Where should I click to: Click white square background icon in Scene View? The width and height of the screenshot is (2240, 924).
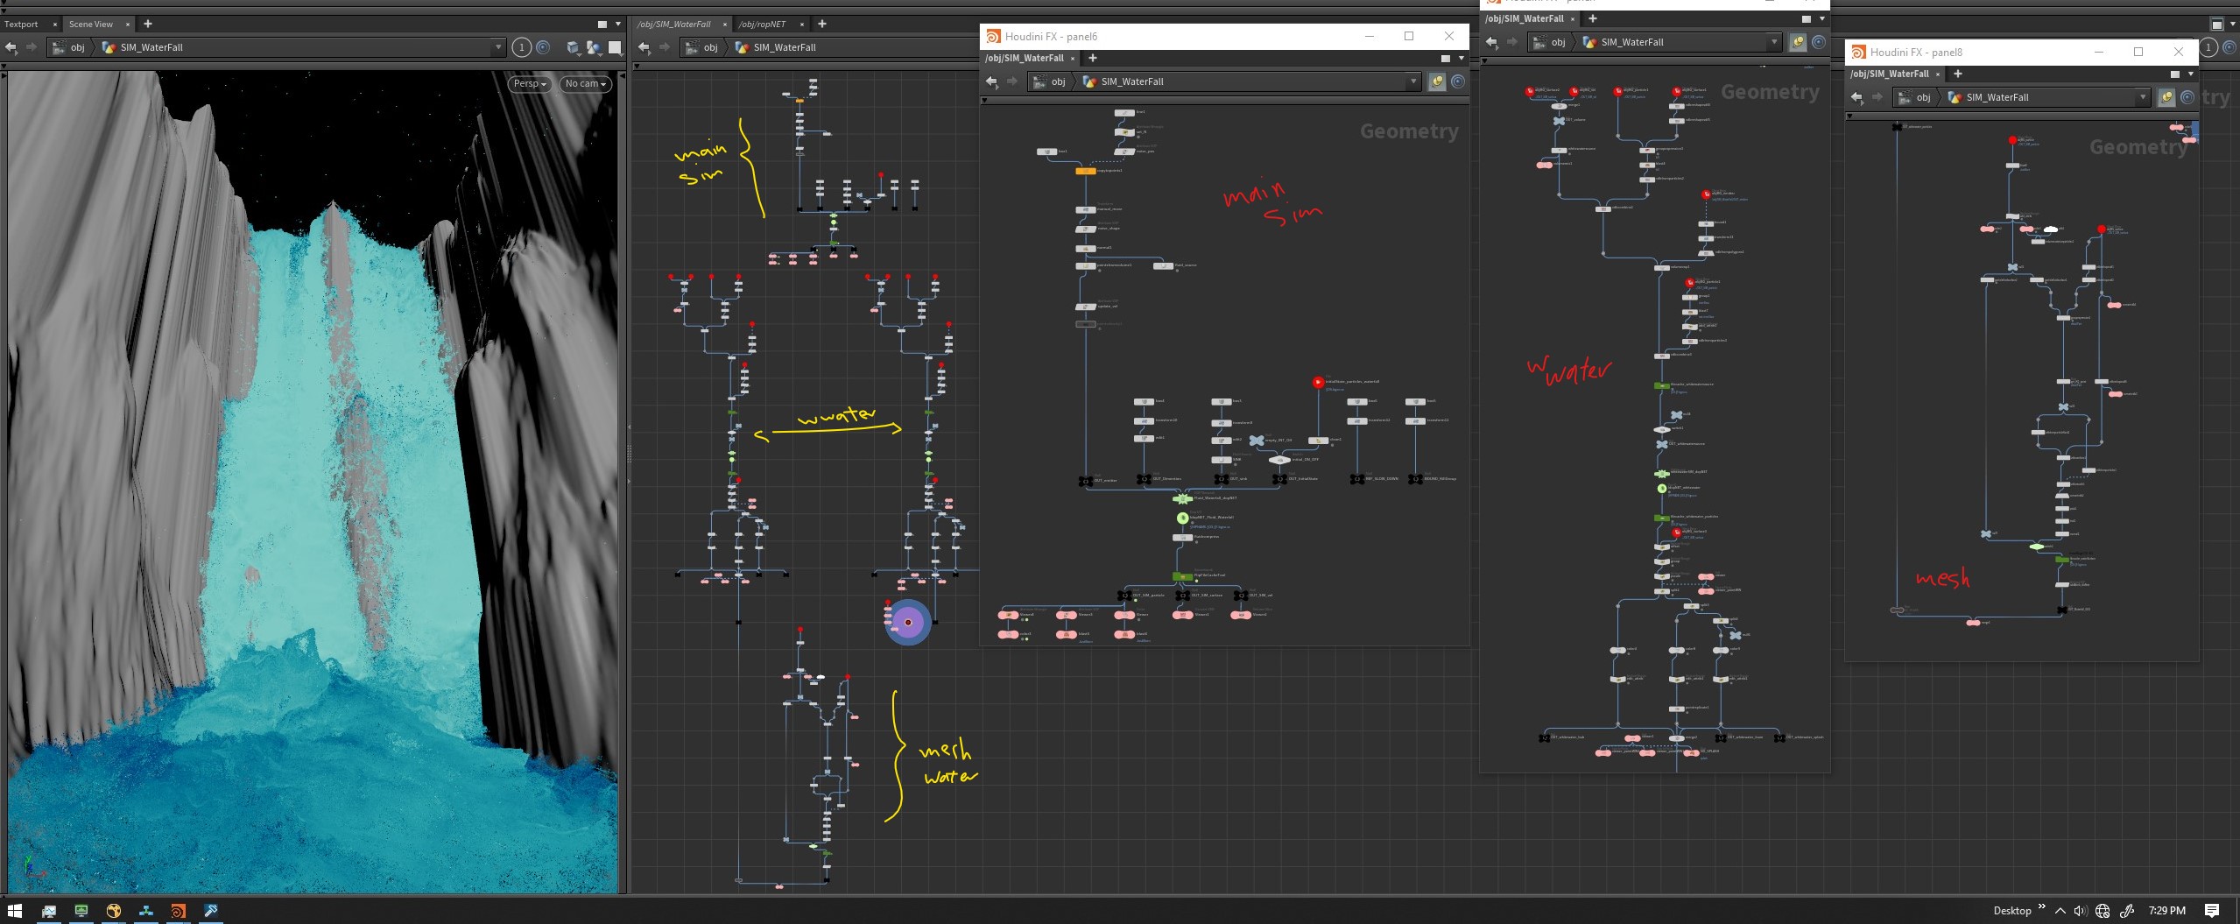(615, 47)
